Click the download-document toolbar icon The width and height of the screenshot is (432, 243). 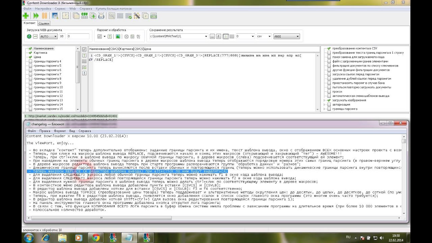coord(93,16)
